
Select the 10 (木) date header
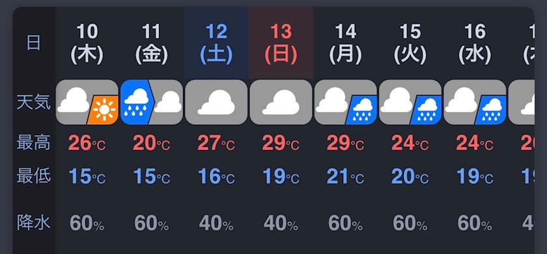tap(87, 44)
